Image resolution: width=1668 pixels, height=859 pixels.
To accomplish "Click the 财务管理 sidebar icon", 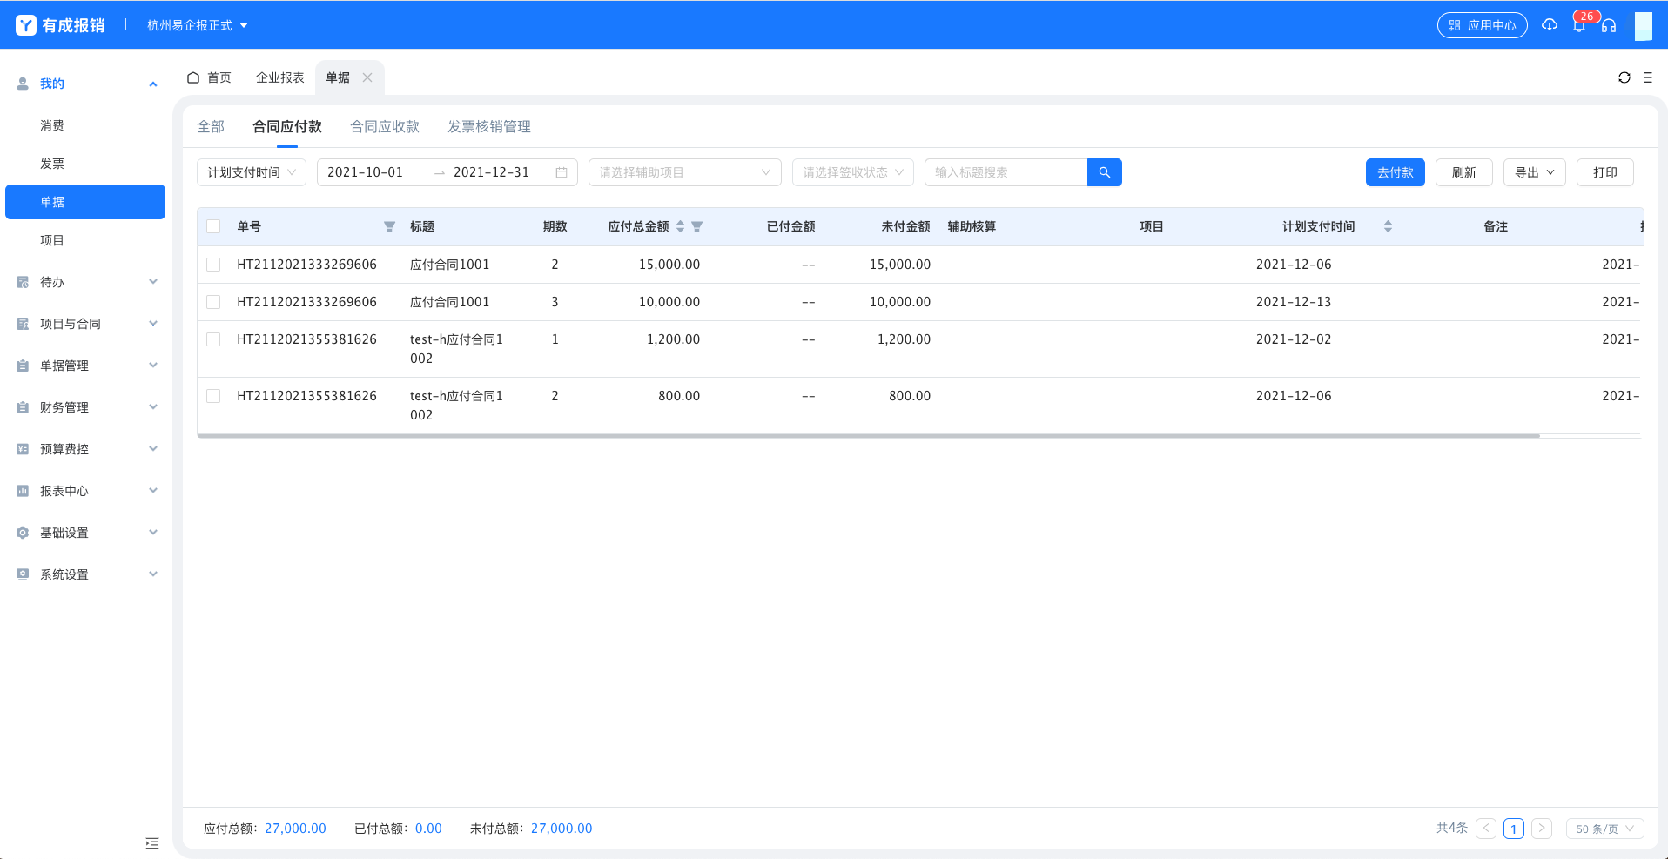I will (23, 407).
